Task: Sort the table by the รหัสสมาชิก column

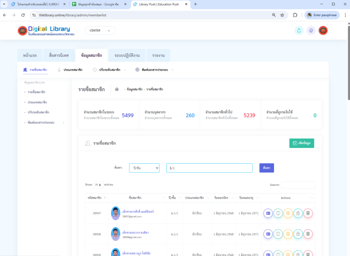Action: (x=97, y=198)
